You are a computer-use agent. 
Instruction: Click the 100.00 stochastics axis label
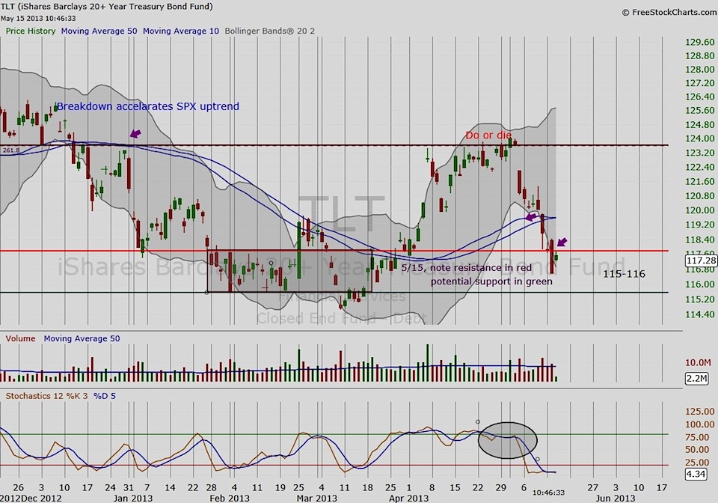click(700, 424)
